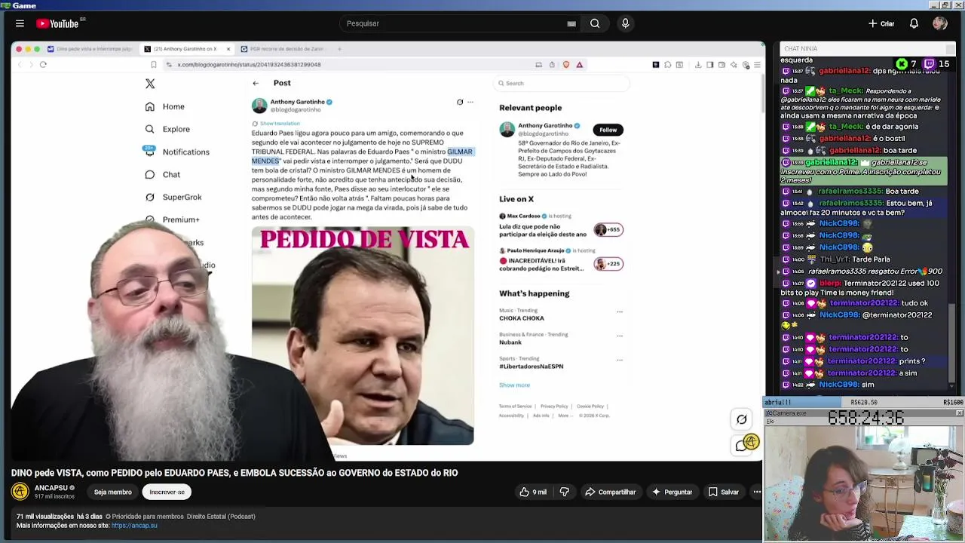Open options for Nubank trend
Screen dimensions: 965x543
tap(620, 336)
